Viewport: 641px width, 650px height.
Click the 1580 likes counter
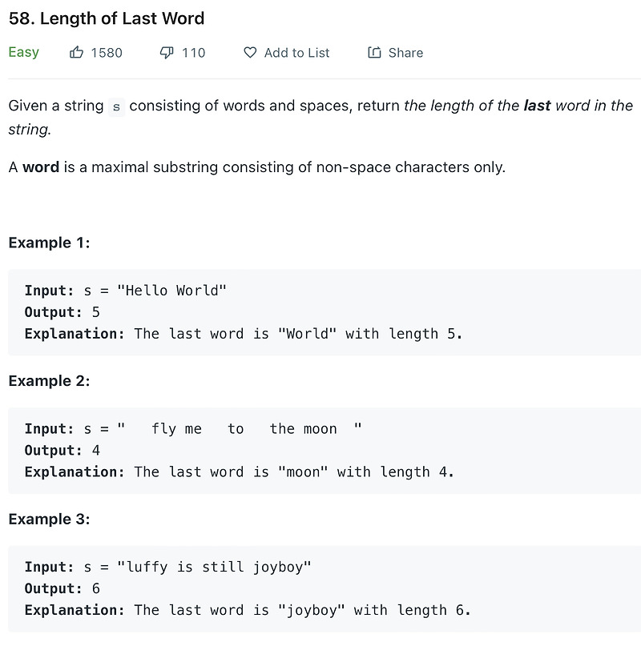click(x=107, y=52)
